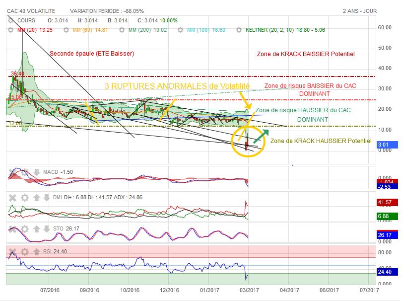Click the blue -2.53 MACD value tag
The width and height of the screenshot is (403, 301).
tap(387, 187)
